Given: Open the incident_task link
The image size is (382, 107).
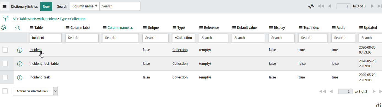Looking at the screenshot, I should [x=40, y=77].
